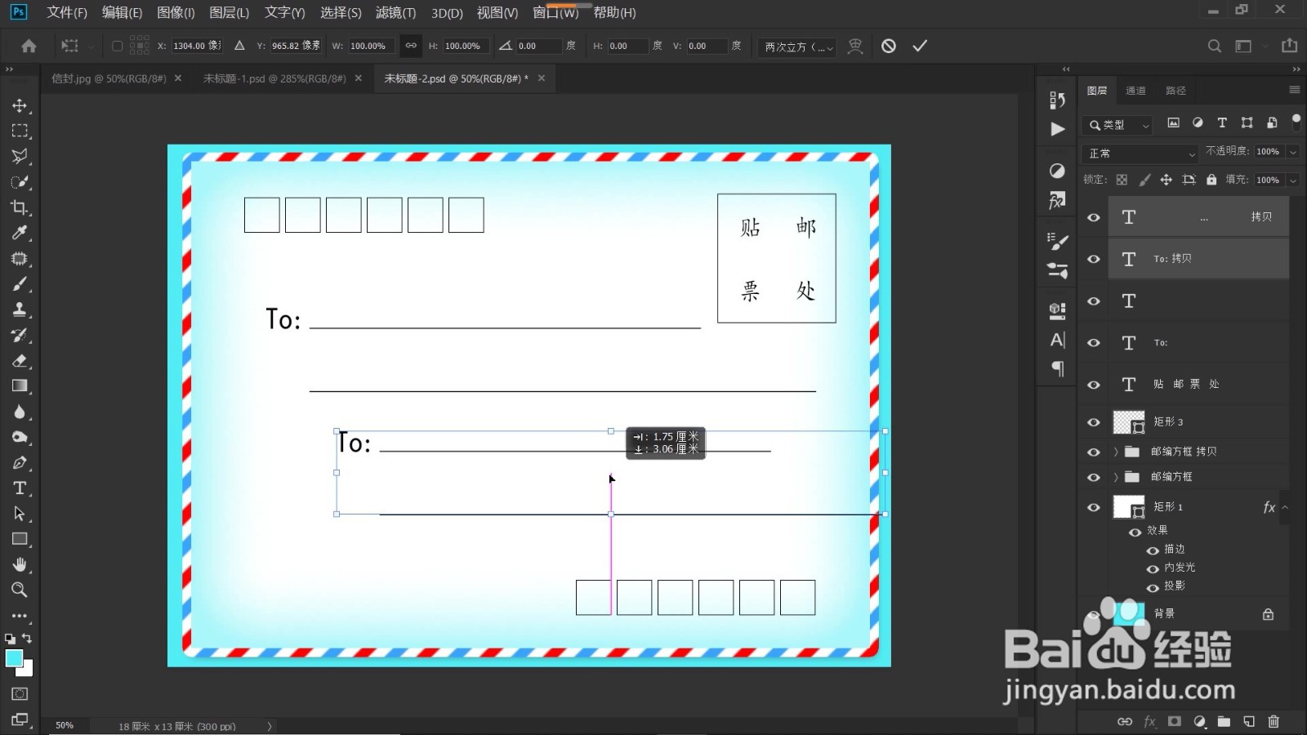Select the Rectangular Marquee tool
Screen dimensions: 1307x735
coord(20,131)
